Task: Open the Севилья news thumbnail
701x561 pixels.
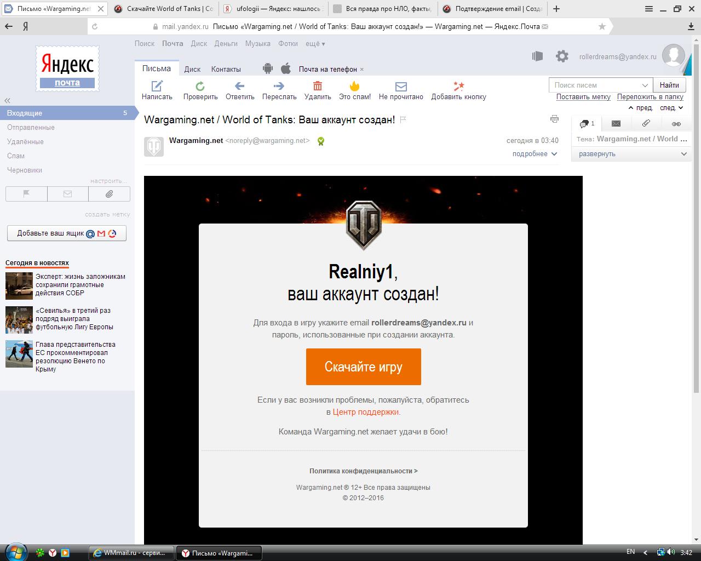Action: pos(19,320)
